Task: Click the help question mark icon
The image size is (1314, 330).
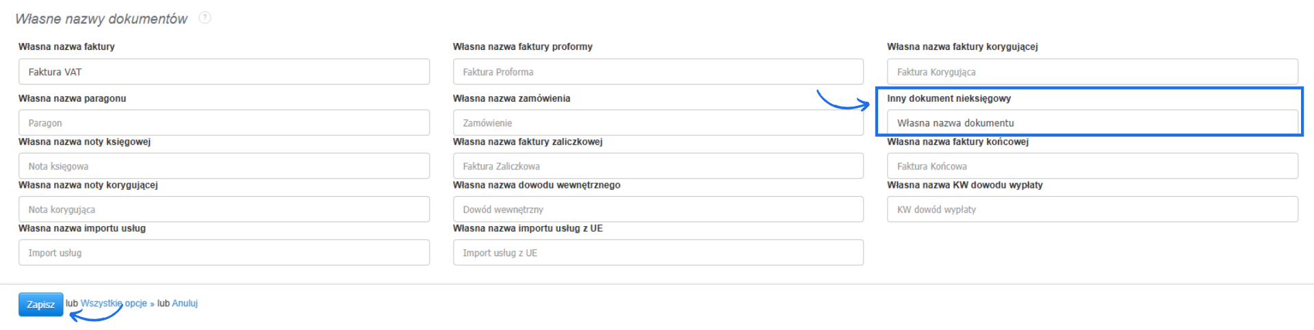Action: coord(205,18)
